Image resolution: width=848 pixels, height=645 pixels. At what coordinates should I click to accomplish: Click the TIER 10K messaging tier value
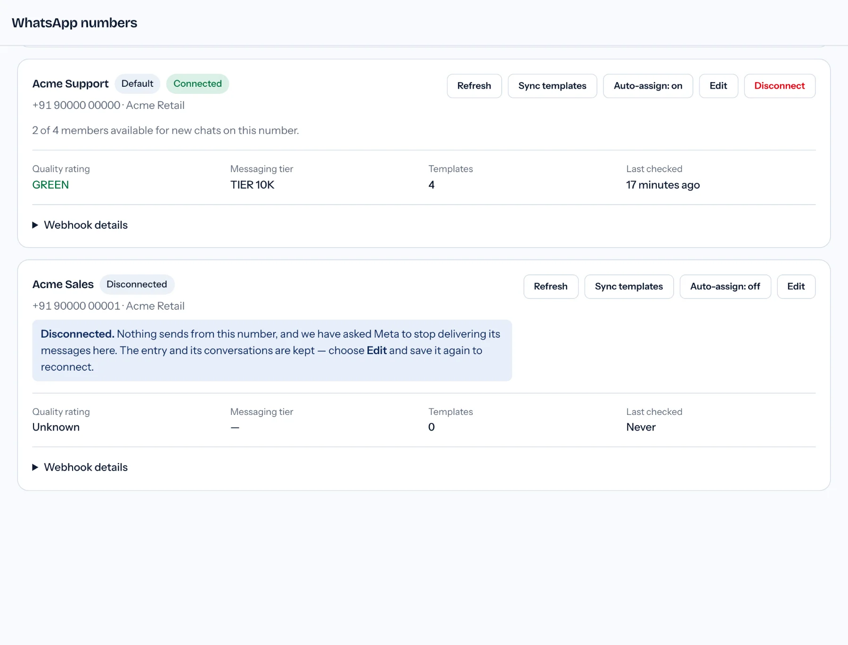[x=252, y=185]
